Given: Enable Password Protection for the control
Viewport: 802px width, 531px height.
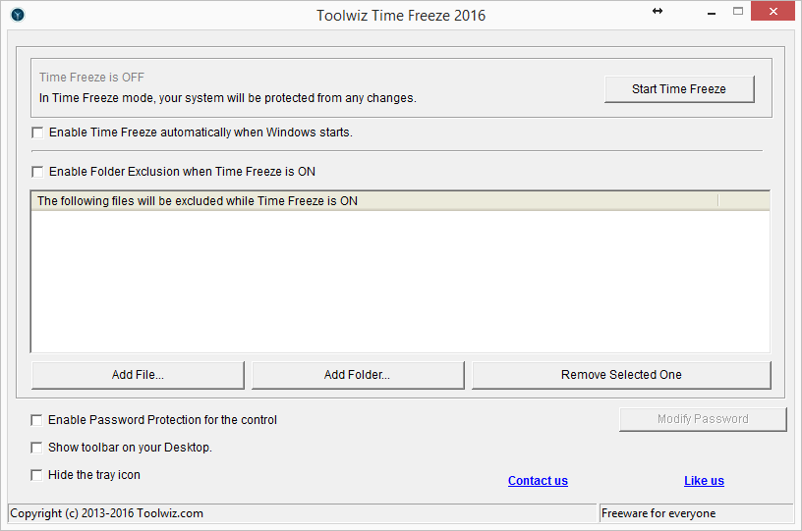Looking at the screenshot, I should click(x=38, y=420).
